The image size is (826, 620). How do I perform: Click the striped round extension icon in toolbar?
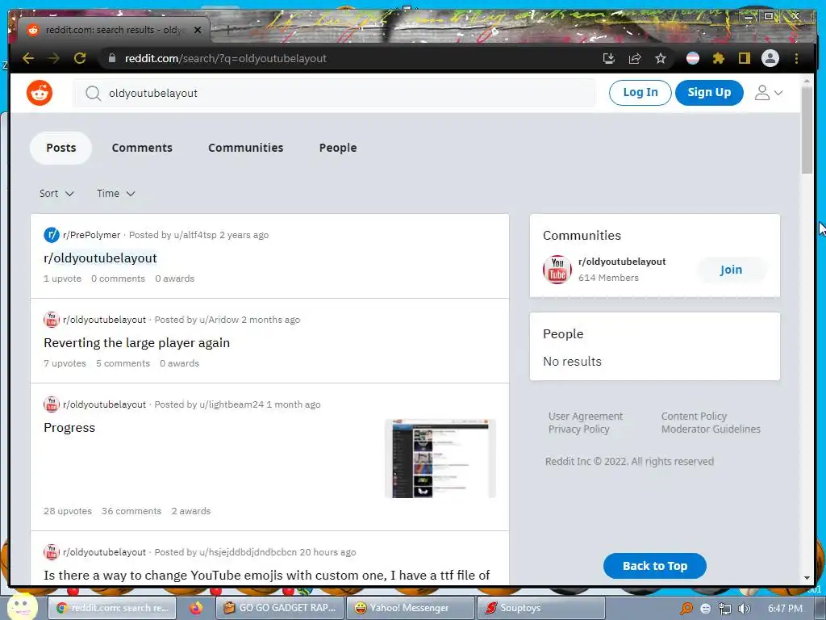(x=693, y=58)
